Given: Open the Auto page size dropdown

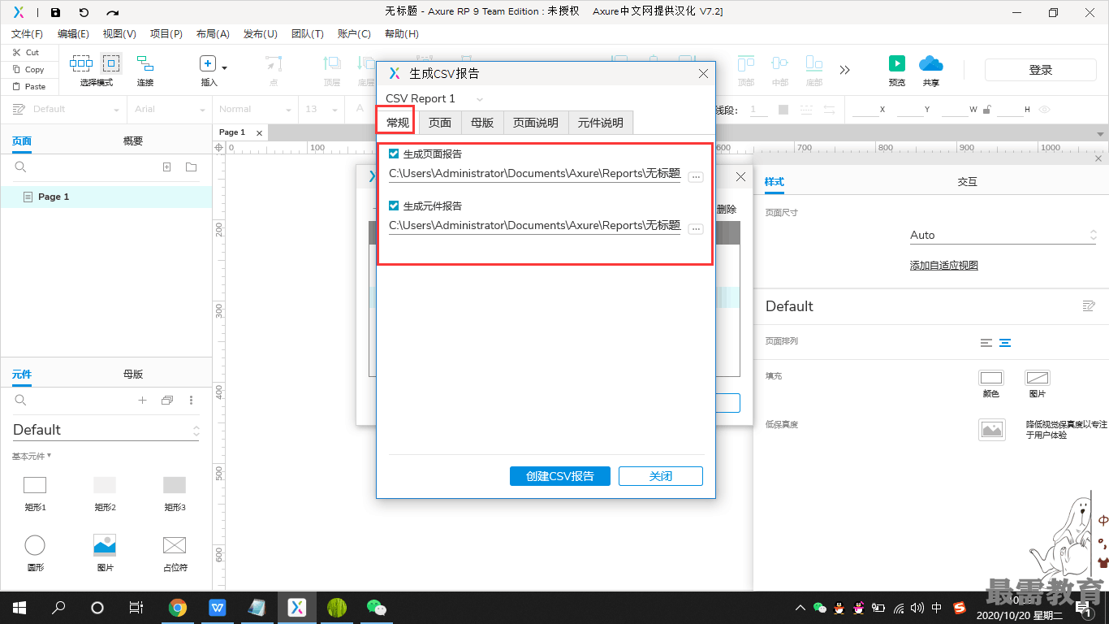Looking at the screenshot, I should coord(1003,235).
